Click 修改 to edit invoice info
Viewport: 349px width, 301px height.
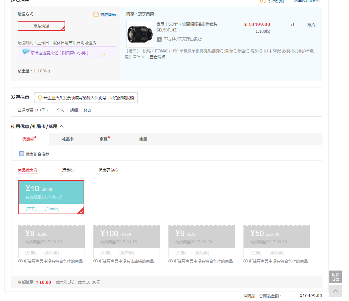[88, 110]
